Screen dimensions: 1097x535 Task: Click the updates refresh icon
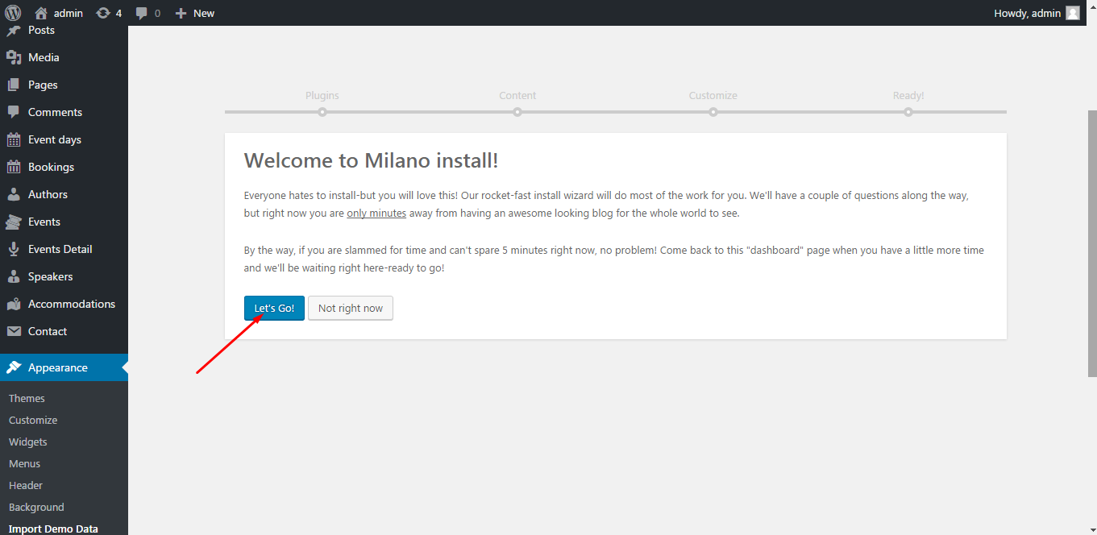coord(103,13)
